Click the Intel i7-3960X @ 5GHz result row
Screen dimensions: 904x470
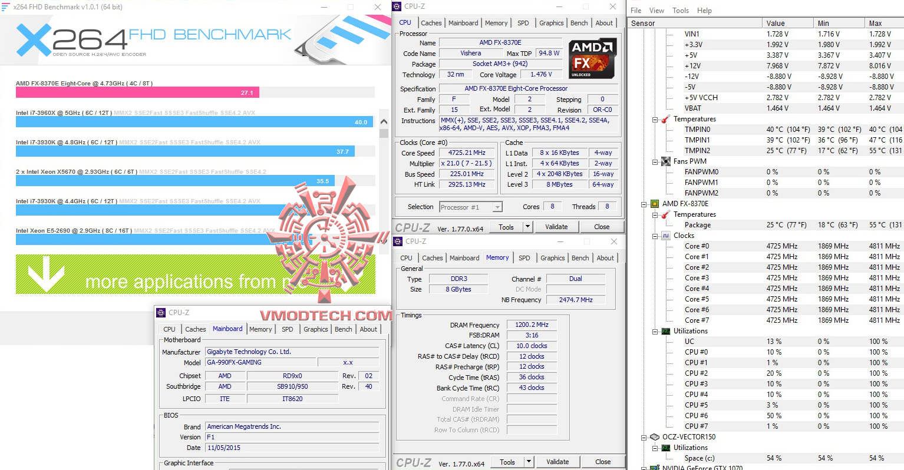pyautogui.click(x=194, y=117)
